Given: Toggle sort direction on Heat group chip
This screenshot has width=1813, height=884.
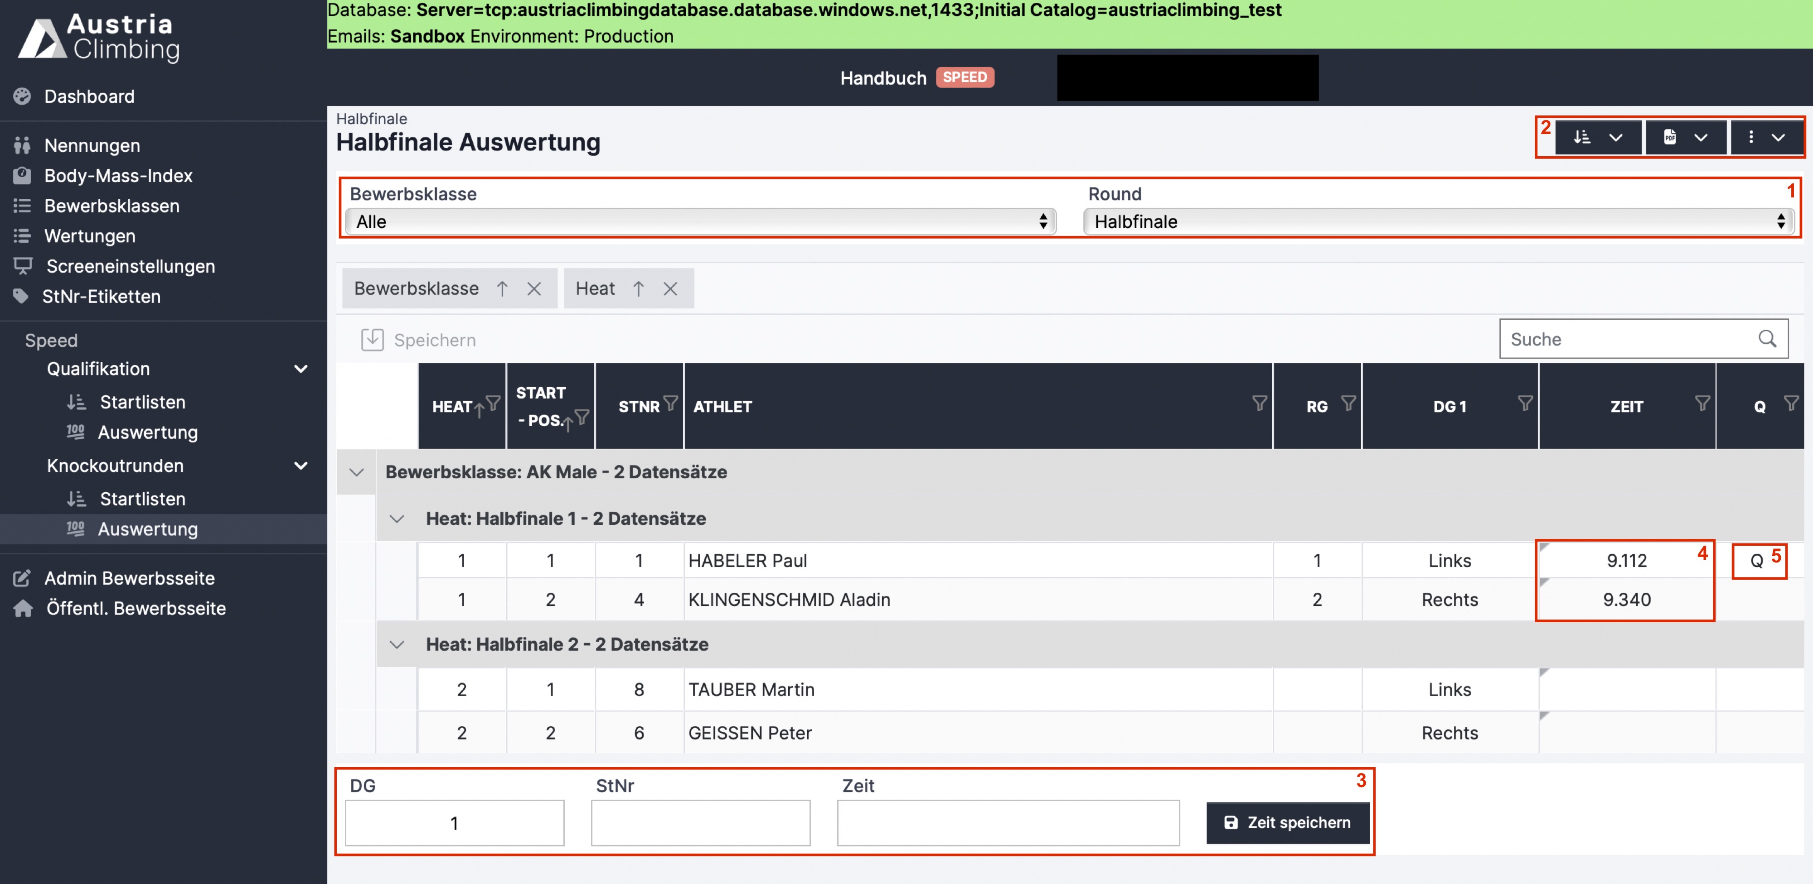Looking at the screenshot, I should click(x=638, y=288).
